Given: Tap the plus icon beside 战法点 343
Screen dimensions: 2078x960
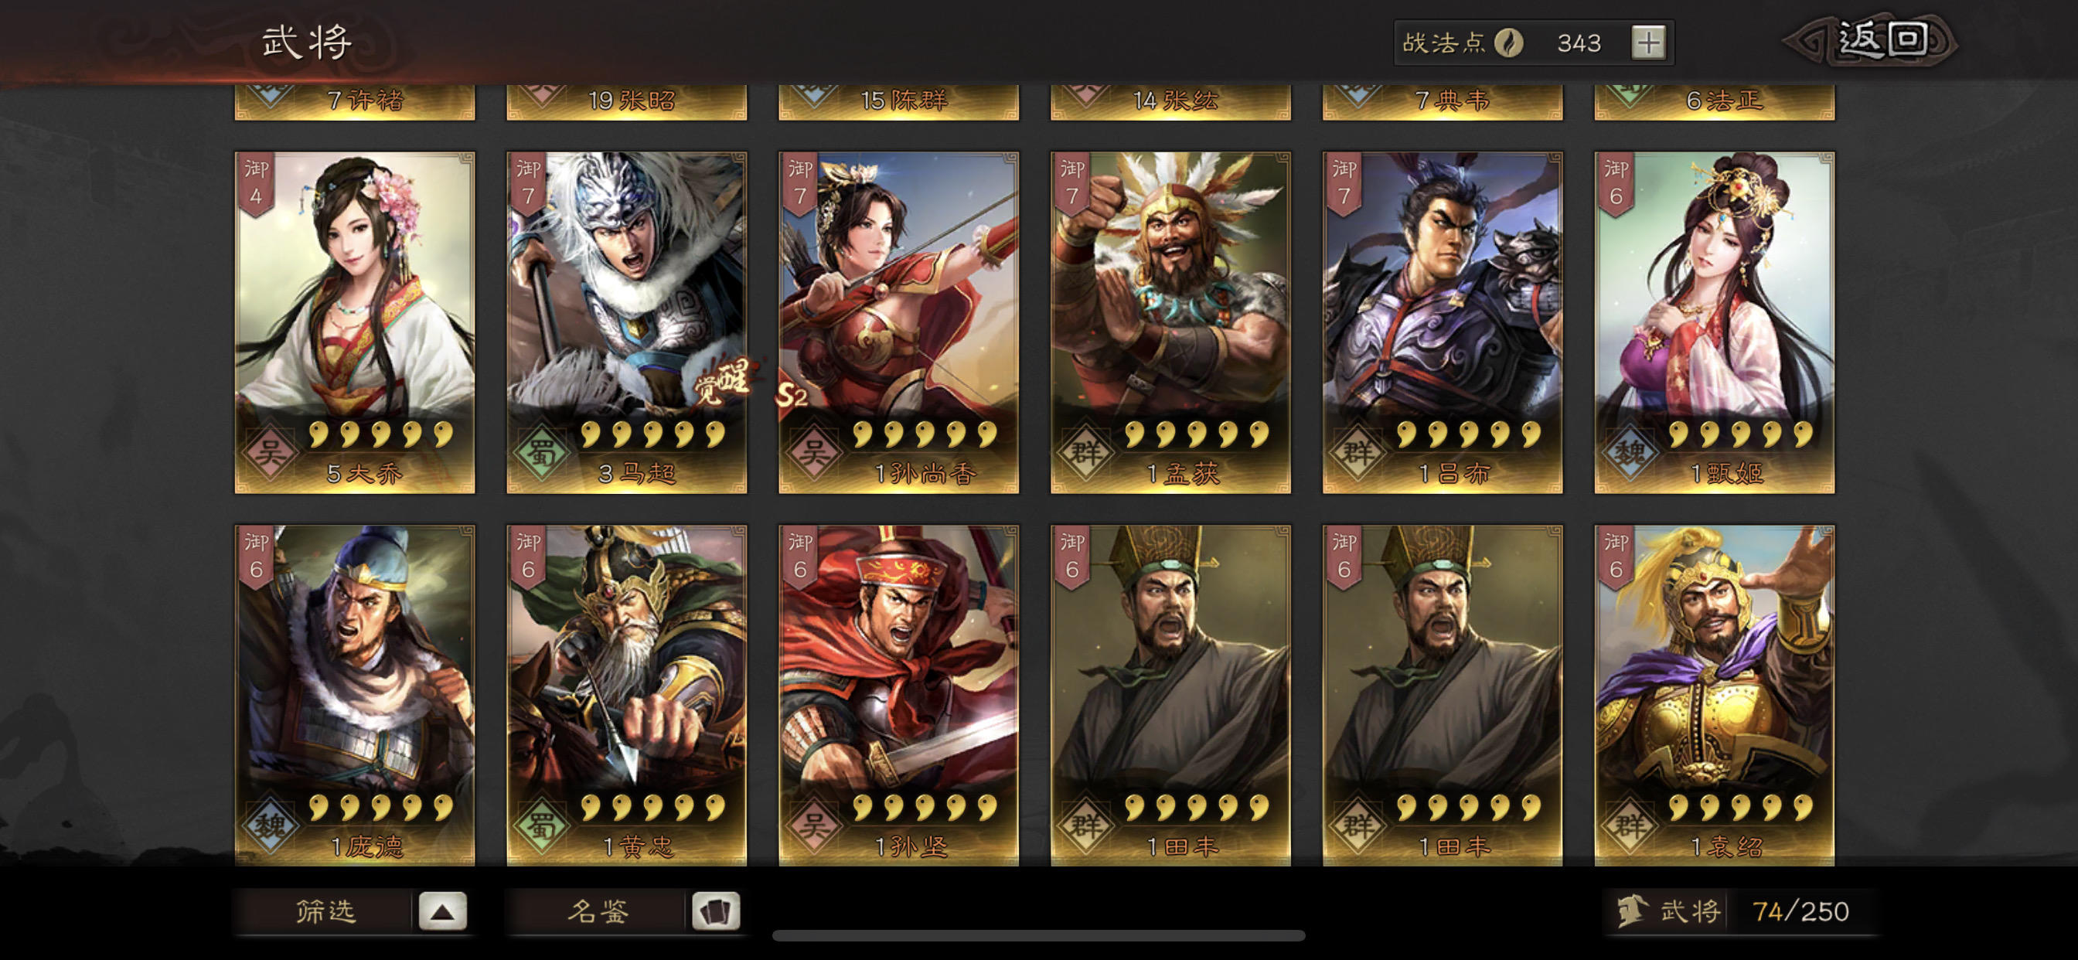Looking at the screenshot, I should [1648, 43].
